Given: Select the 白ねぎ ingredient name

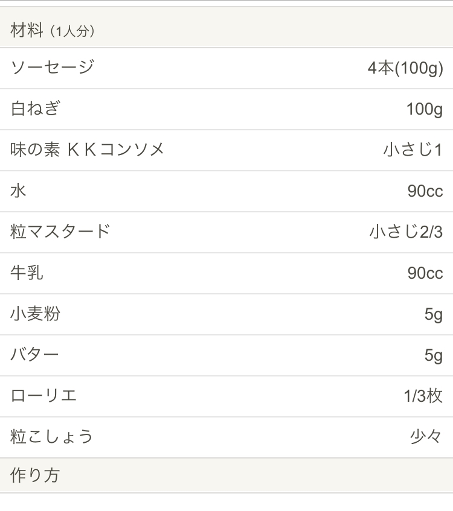Looking at the screenshot, I should [x=36, y=109].
